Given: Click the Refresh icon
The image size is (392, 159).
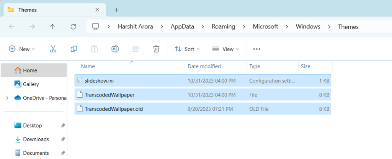Looking at the screenshot, I should pos(73,26).
